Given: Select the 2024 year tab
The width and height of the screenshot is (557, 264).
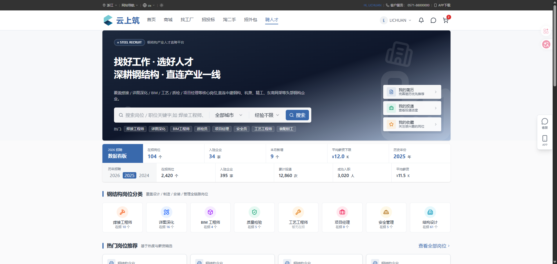Looking at the screenshot, I should coord(144,175).
